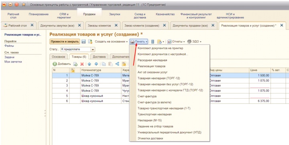Viewport: 289px width, 145px height.
Task: Open the Отчеты dropdown menu
Action: [176, 42]
